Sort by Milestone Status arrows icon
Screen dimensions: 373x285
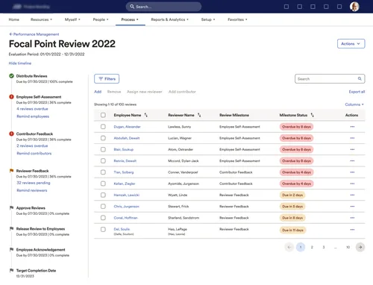point(312,115)
